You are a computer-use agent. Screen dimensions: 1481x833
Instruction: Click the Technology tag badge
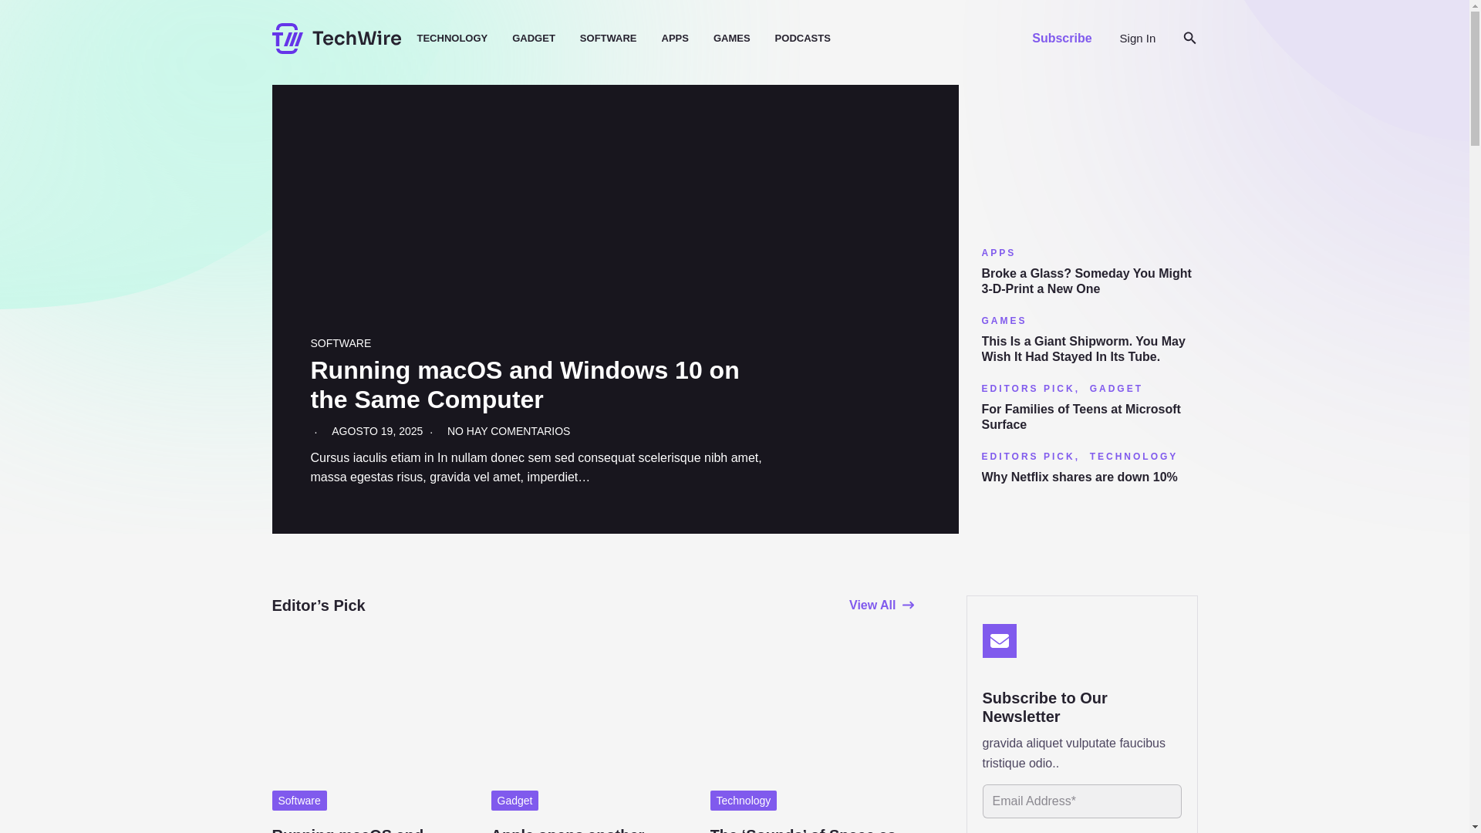click(x=743, y=801)
